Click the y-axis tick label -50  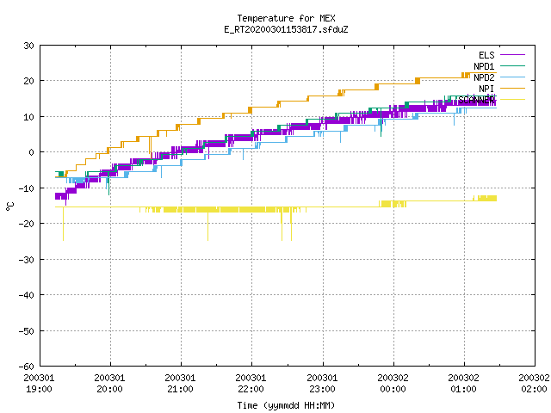pos(27,331)
